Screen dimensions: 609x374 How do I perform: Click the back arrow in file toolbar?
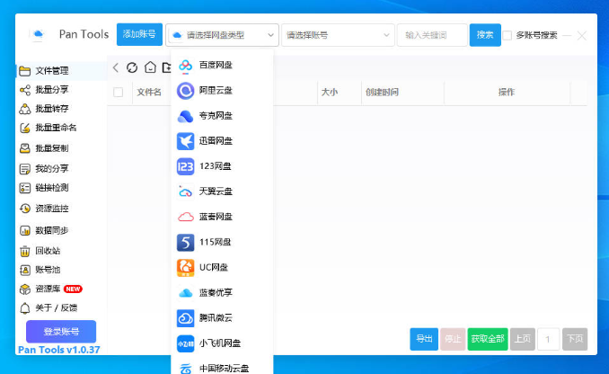click(x=116, y=67)
